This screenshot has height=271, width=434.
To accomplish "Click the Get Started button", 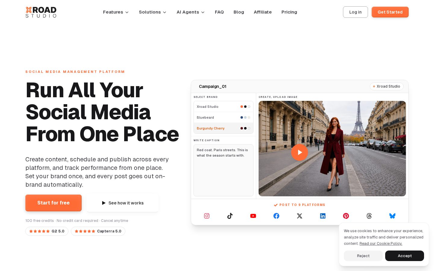I will tap(390, 12).
